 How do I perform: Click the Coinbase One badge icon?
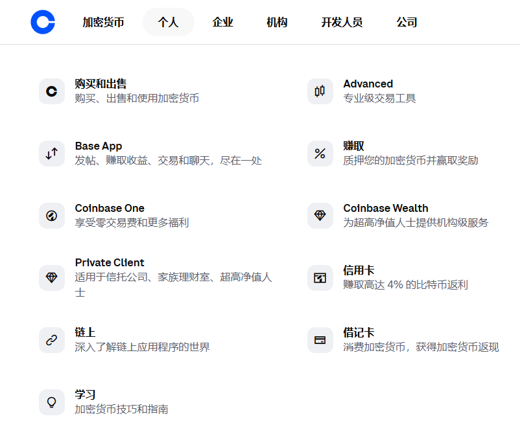(x=52, y=216)
